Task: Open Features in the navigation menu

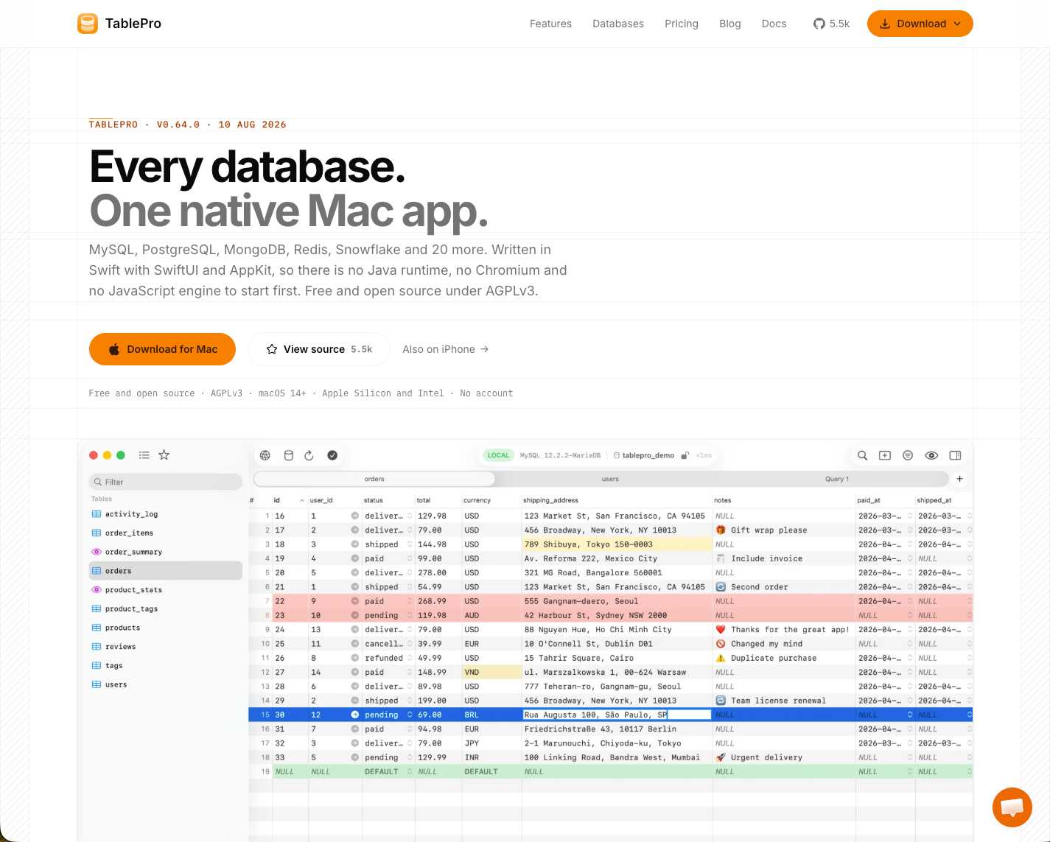Action: 550,24
